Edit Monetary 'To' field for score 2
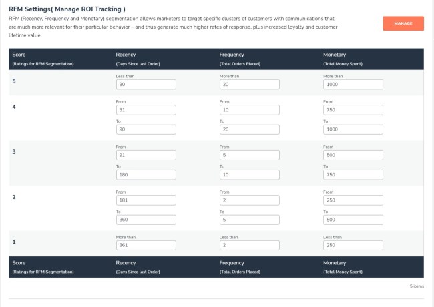The image size is (434, 307). (x=353, y=220)
